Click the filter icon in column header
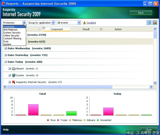This screenshot has width=160, height=135. click(44, 28)
